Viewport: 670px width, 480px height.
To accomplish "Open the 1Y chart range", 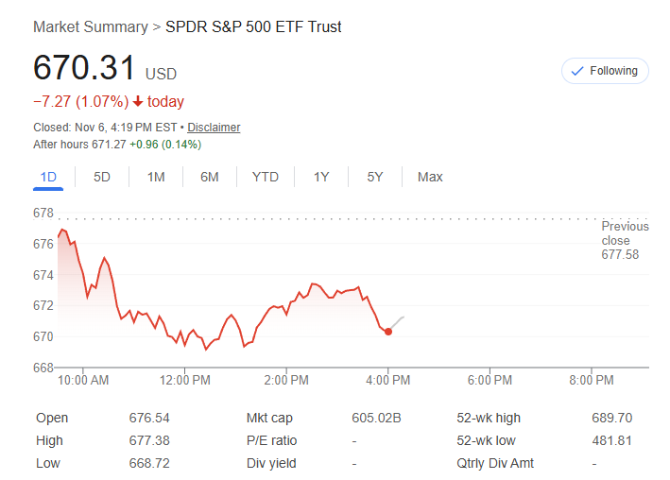I will point(321,177).
